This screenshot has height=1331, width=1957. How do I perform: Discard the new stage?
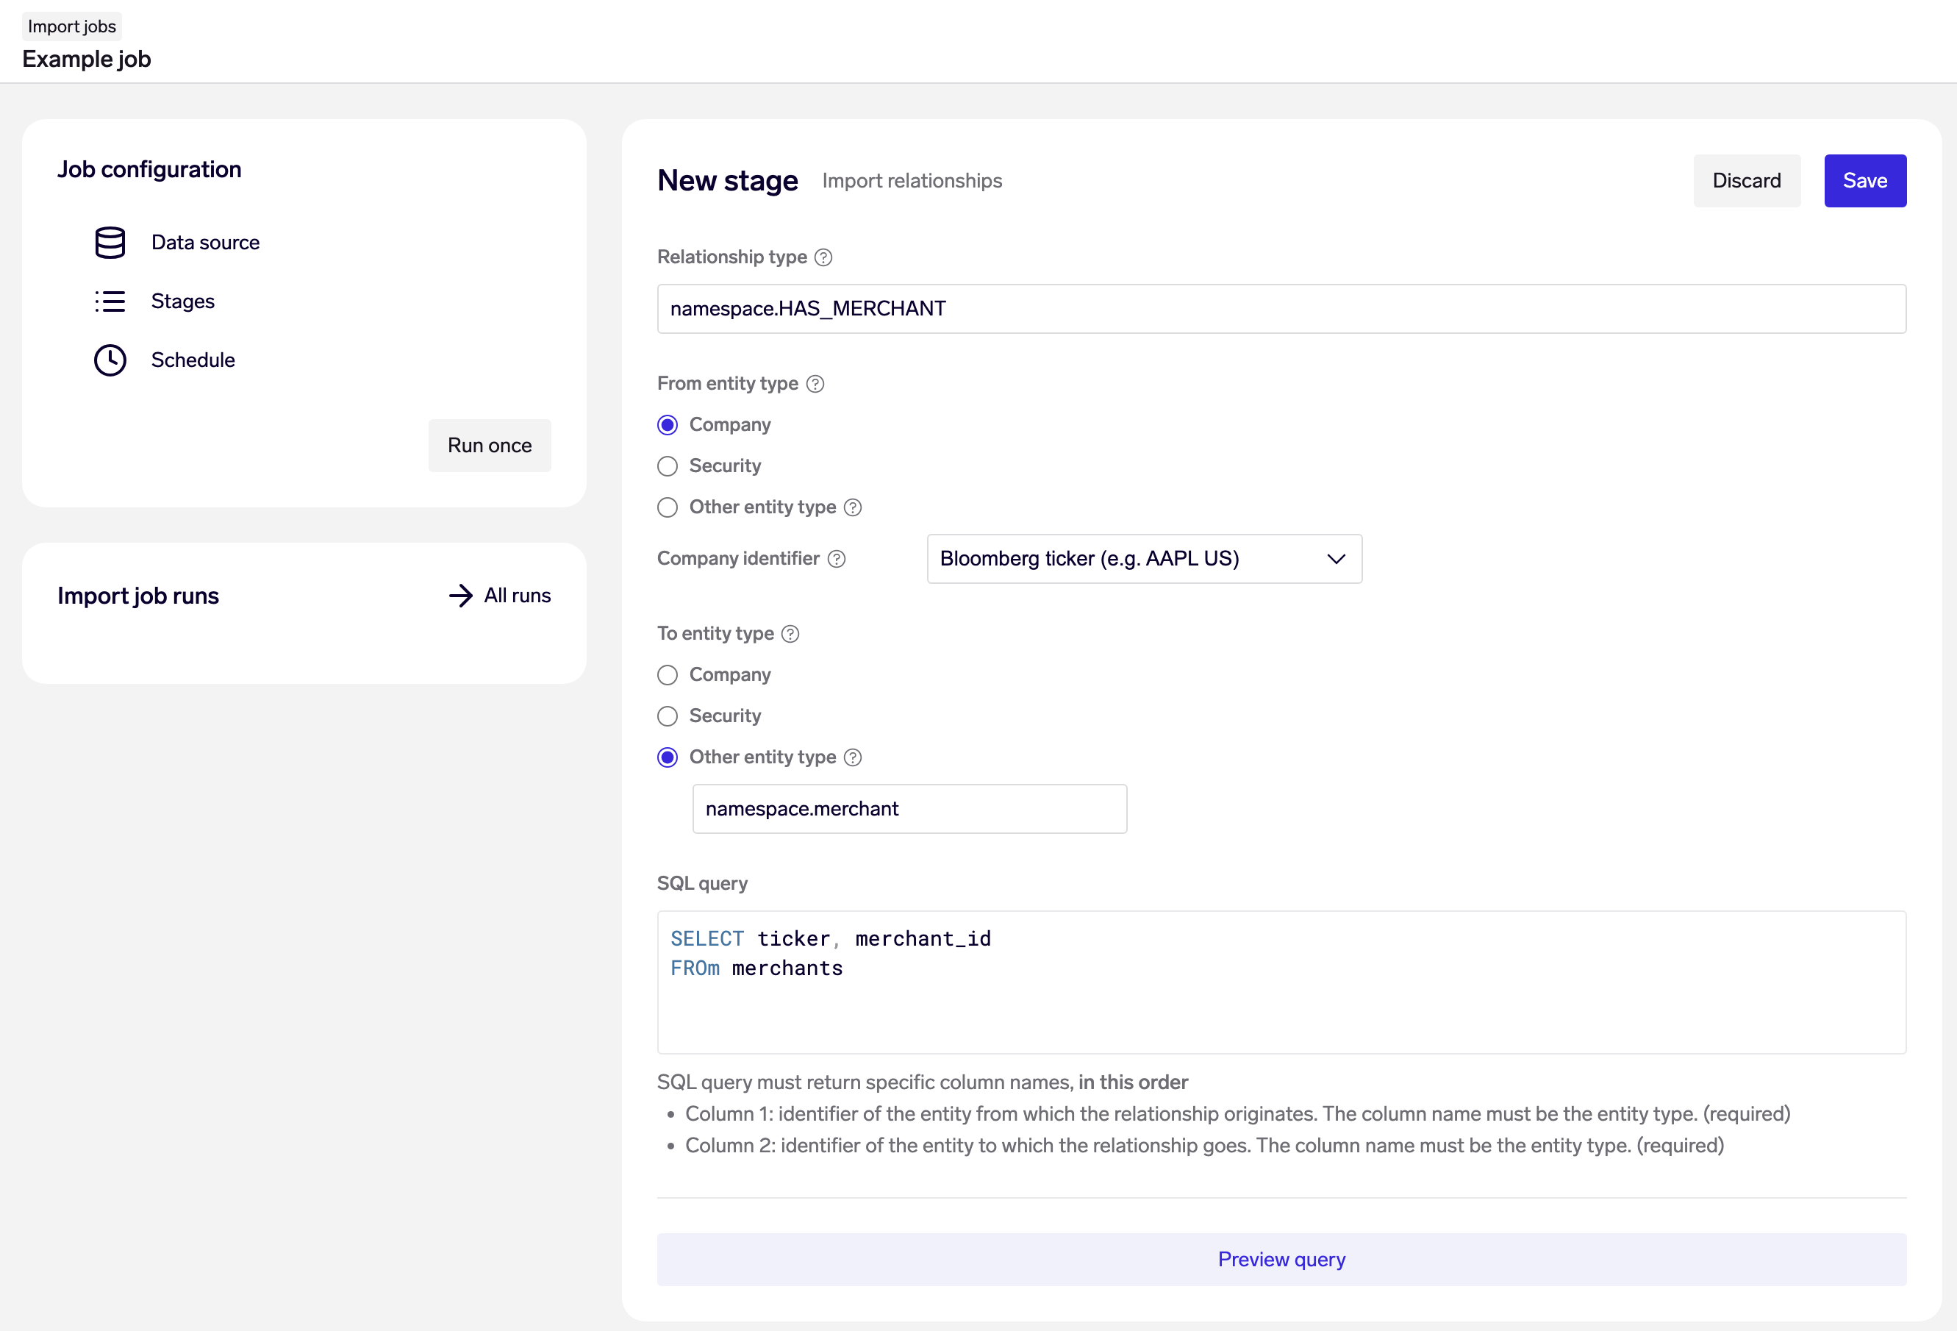click(1747, 180)
